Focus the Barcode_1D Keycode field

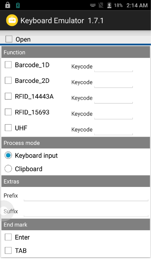click(x=114, y=67)
